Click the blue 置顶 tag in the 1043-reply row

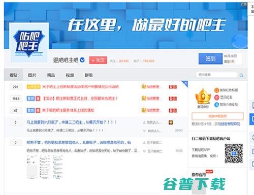click(x=30, y=99)
